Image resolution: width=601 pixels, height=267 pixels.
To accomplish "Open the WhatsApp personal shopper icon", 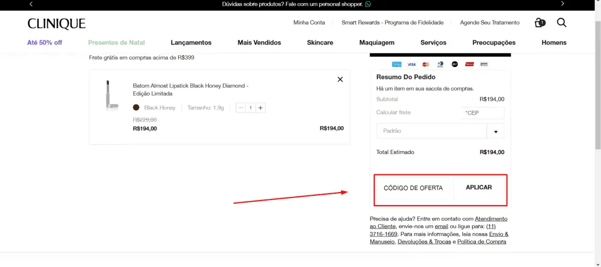I will (x=368, y=4).
